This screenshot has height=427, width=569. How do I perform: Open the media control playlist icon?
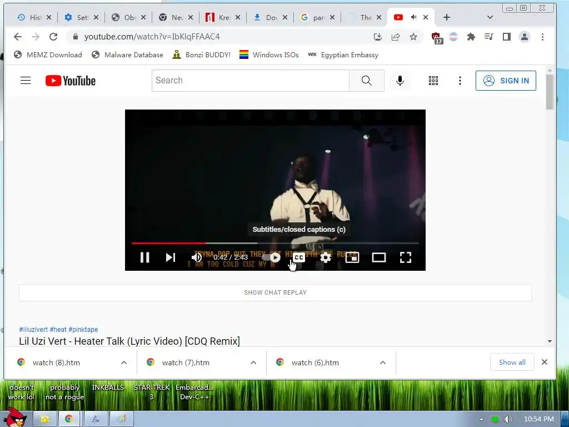489,37
